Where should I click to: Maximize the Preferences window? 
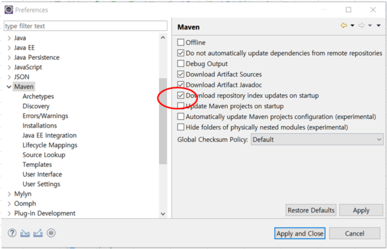tap(348, 10)
